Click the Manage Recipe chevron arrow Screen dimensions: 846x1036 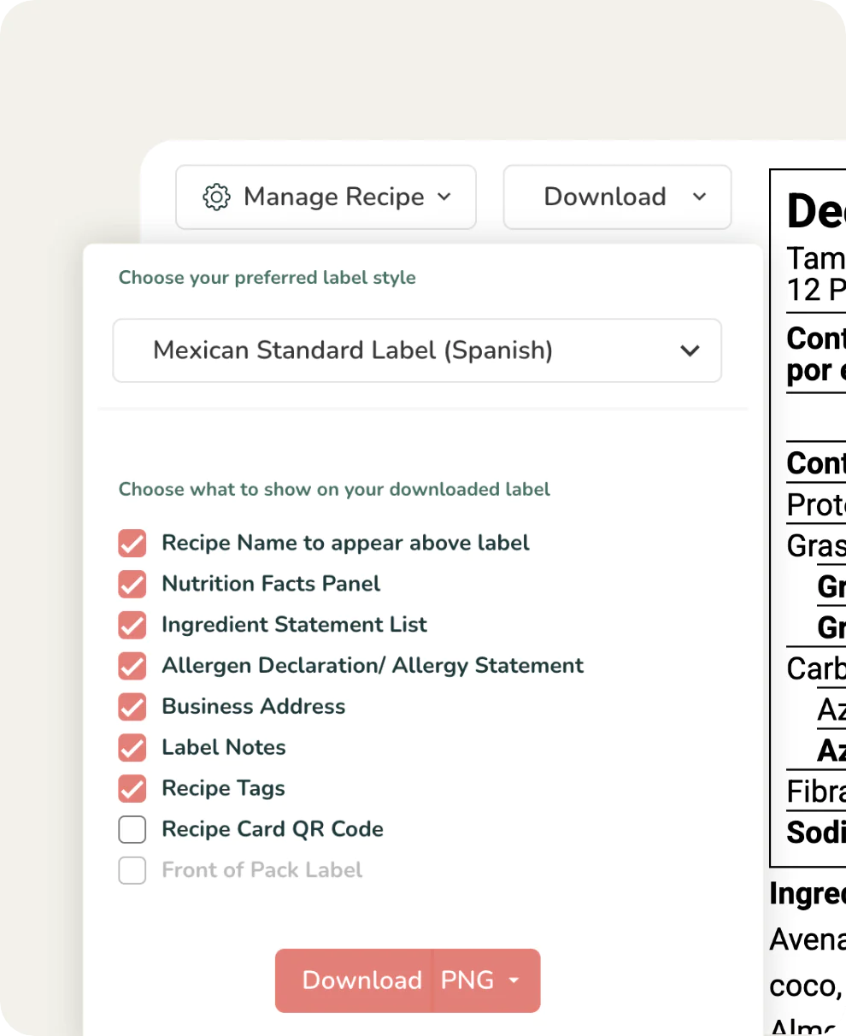[x=444, y=197]
